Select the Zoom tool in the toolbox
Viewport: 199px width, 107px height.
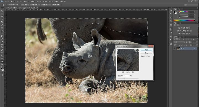coord(2,64)
